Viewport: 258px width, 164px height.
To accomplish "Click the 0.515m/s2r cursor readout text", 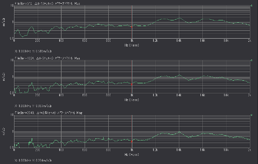I will pyautogui.click(x=33, y=50).
